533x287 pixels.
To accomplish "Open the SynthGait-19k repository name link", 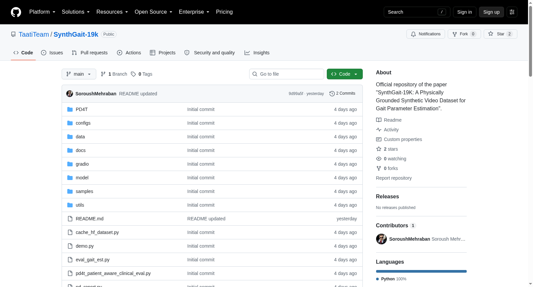I will (76, 34).
